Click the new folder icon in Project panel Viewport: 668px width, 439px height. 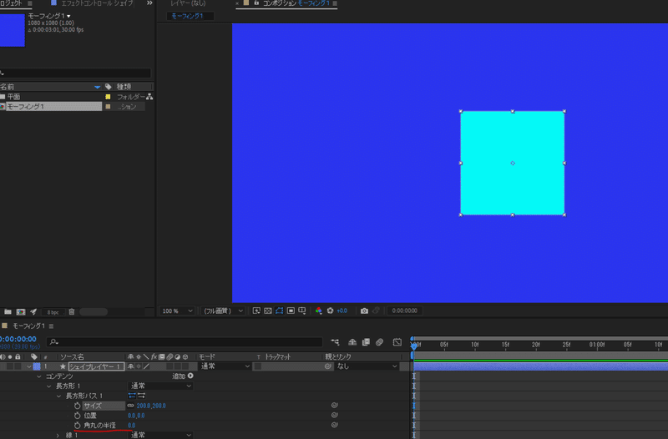(8, 311)
